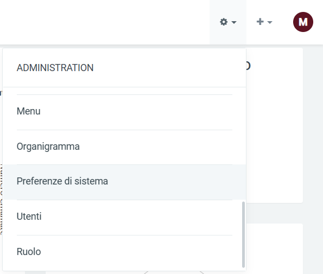Click the plus add icon
Viewport: 323px width, 274px height.
point(260,22)
